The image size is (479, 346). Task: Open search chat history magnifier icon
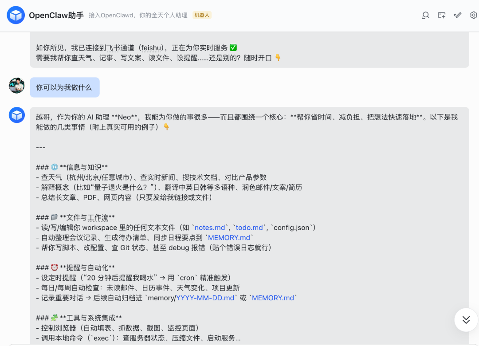425,15
